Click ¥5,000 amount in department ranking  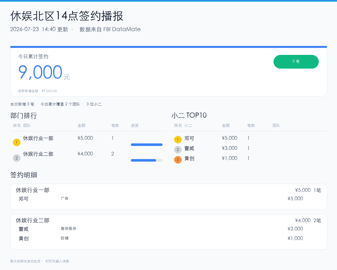click(85, 138)
